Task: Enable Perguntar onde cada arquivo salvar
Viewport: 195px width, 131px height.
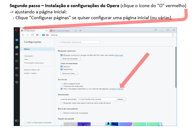Action: coord(62,103)
